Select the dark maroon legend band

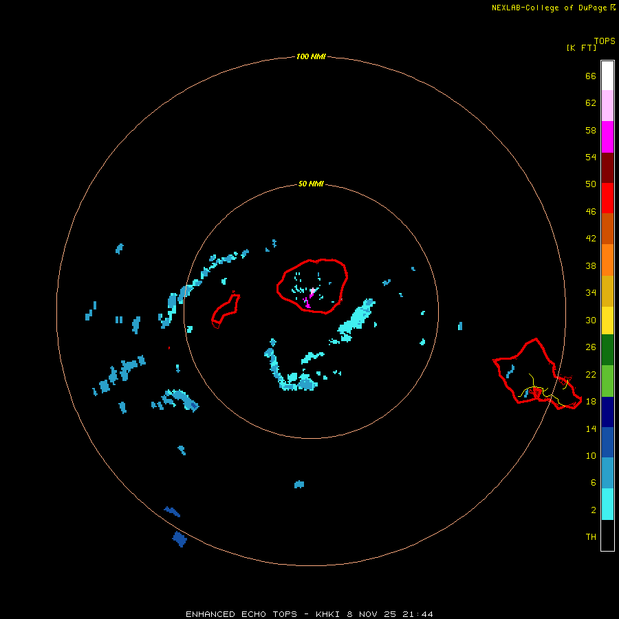click(x=607, y=167)
